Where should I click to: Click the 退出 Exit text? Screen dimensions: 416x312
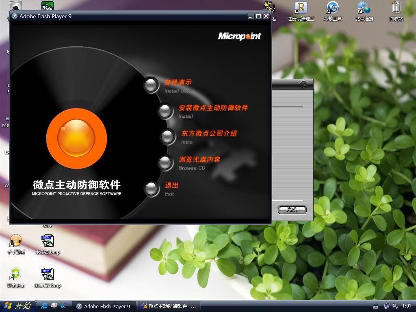click(171, 189)
